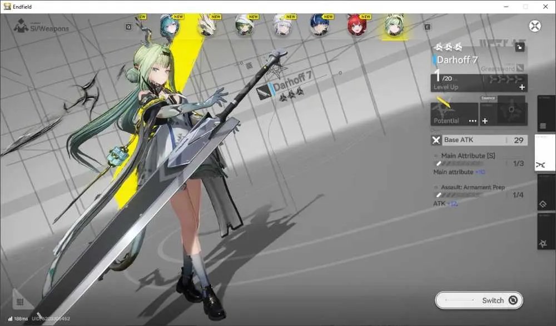Click the network ping signal icon
The height and width of the screenshot is (326, 556).
click(x=10, y=319)
